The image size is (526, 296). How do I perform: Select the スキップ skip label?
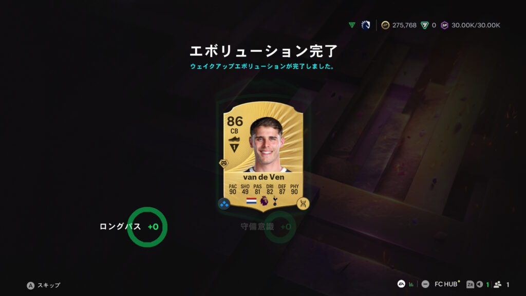click(x=49, y=285)
